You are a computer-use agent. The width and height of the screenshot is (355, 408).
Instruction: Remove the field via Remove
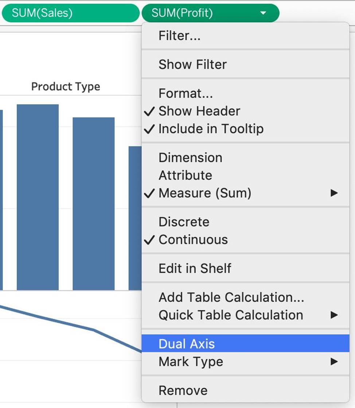[x=183, y=391]
